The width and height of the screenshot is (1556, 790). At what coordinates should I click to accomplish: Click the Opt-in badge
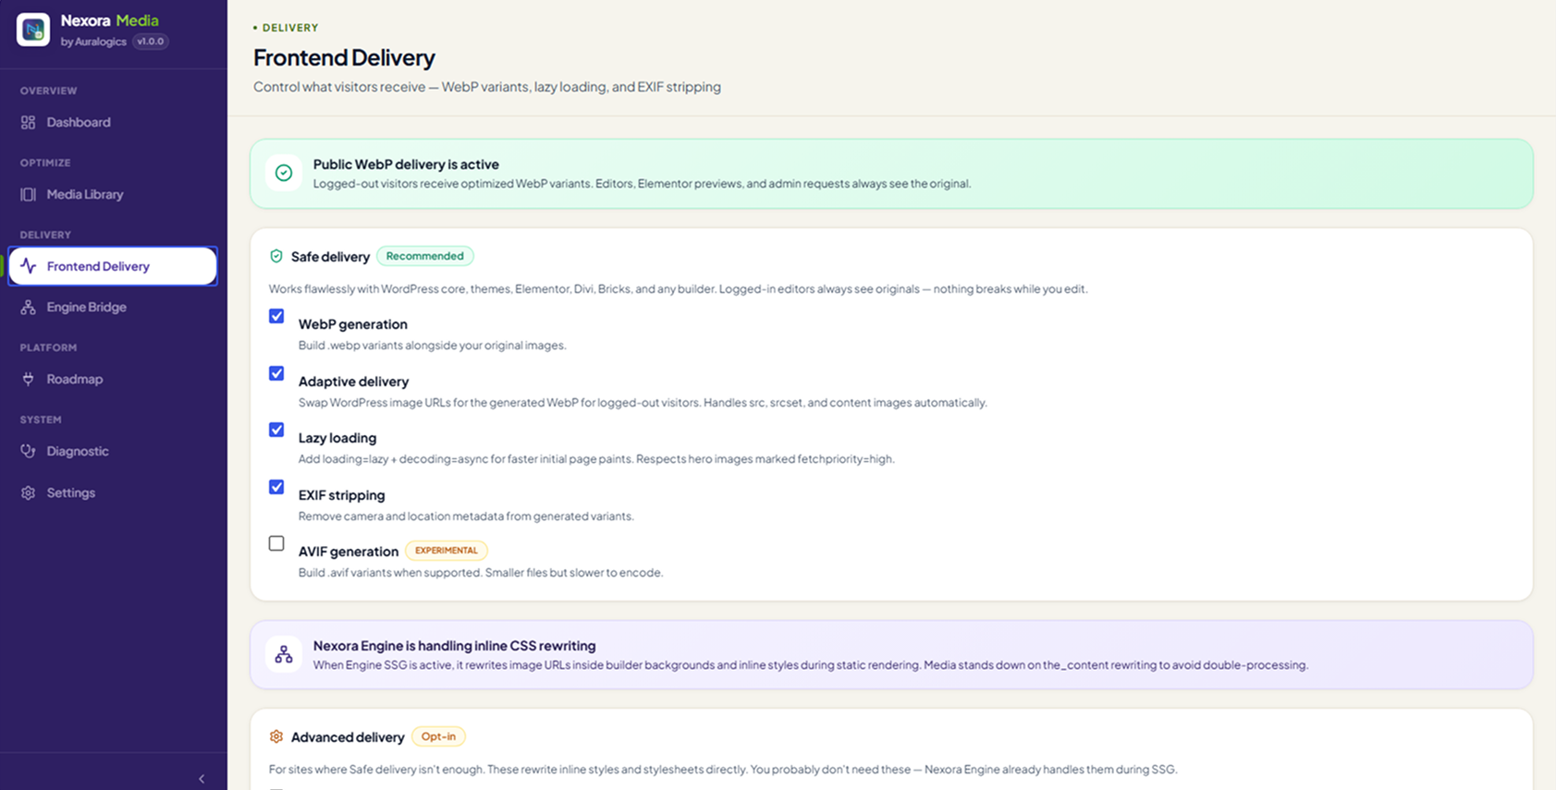point(438,736)
